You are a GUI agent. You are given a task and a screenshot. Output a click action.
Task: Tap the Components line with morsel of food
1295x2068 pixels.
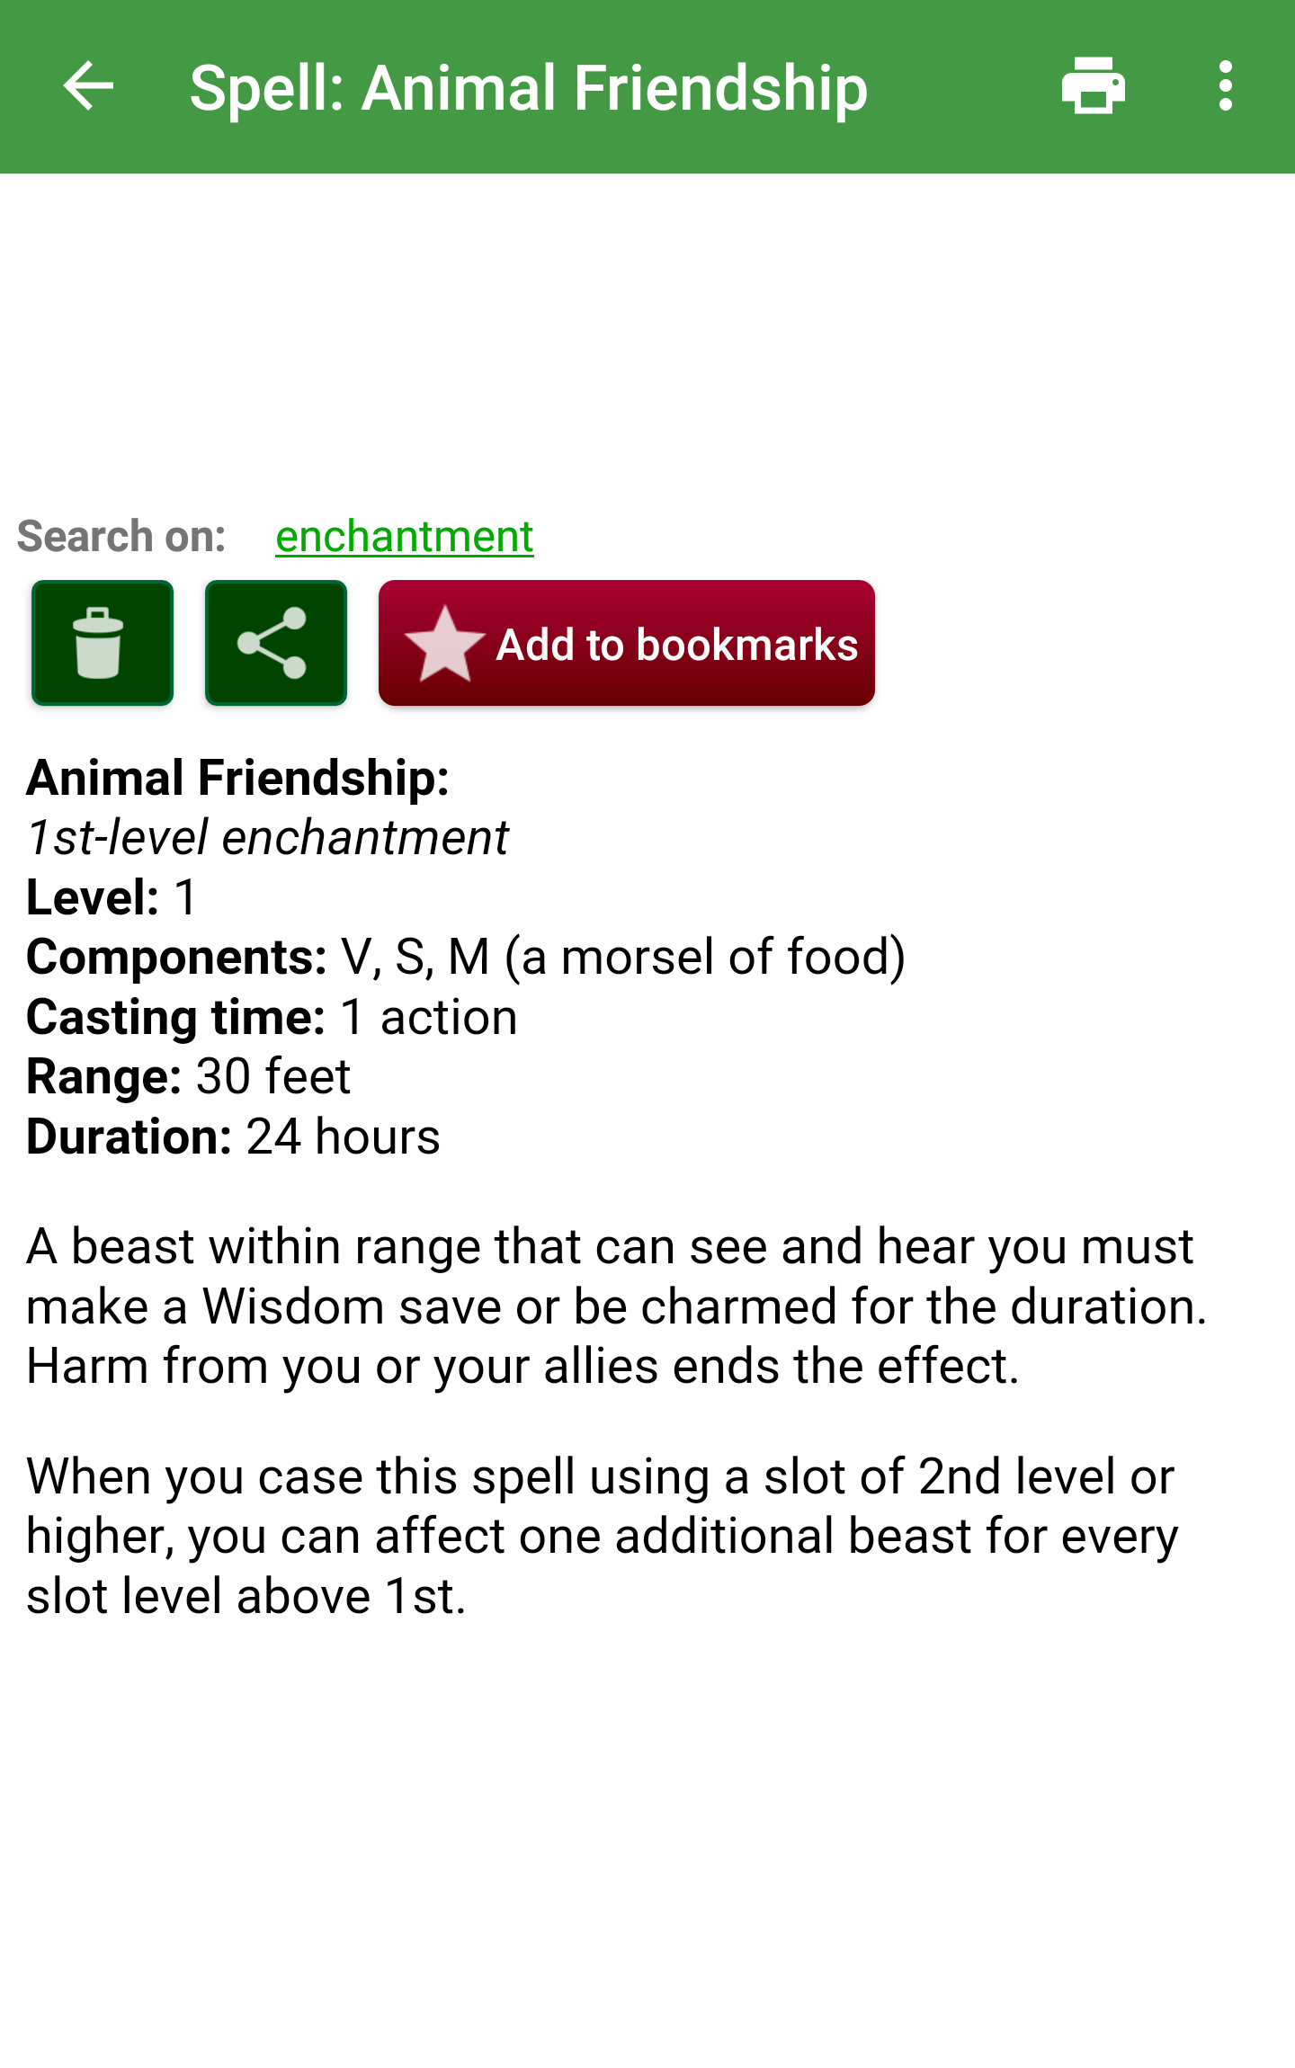[x=465, y=957]
